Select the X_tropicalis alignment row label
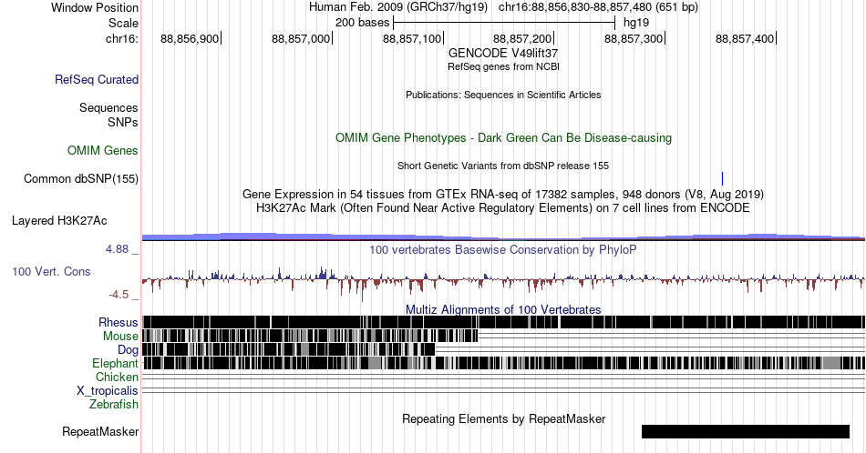 pos(108,391)
